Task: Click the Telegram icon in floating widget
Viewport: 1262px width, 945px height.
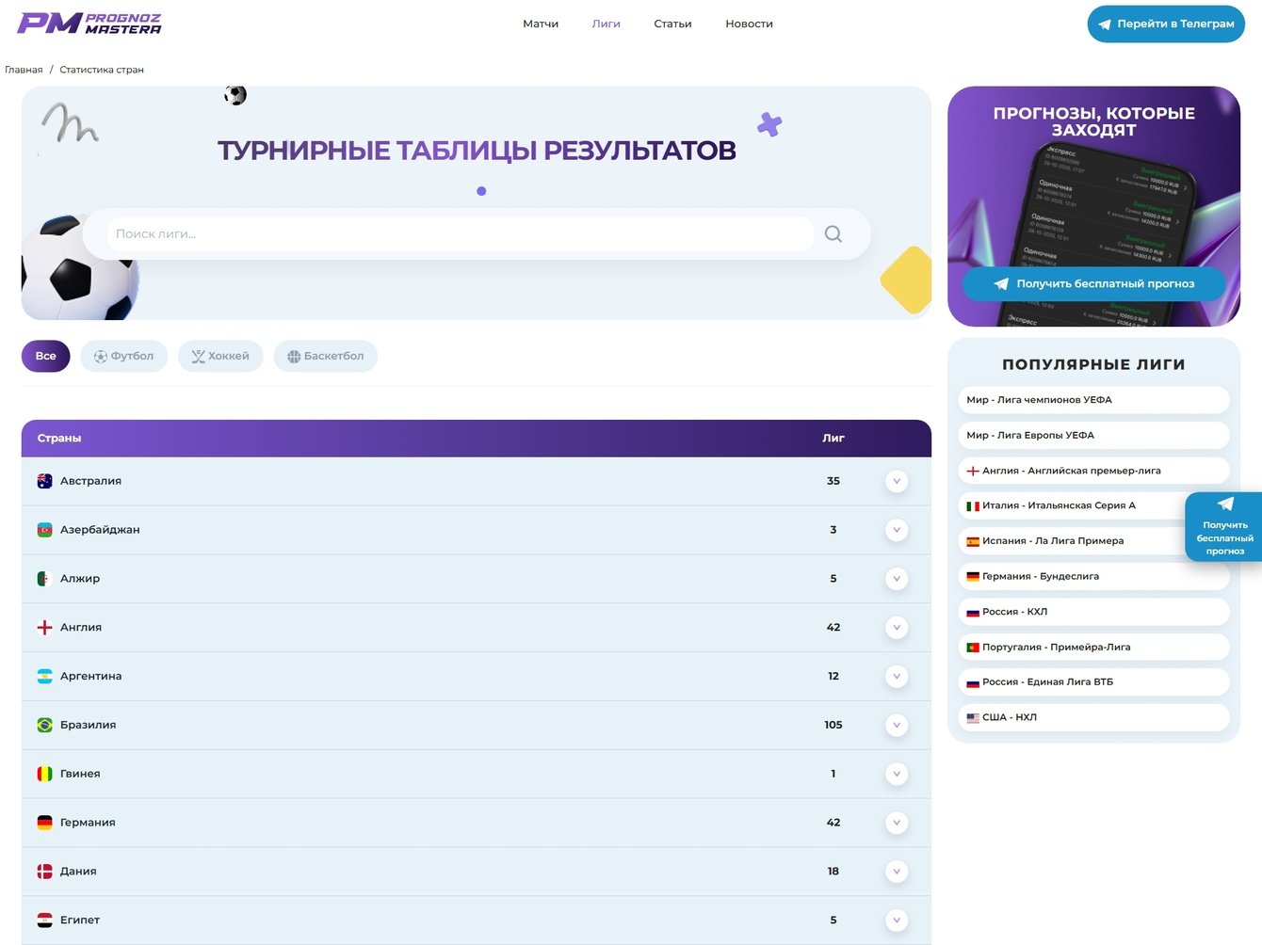Action: pyautogui.click(x=1225, y=505)
